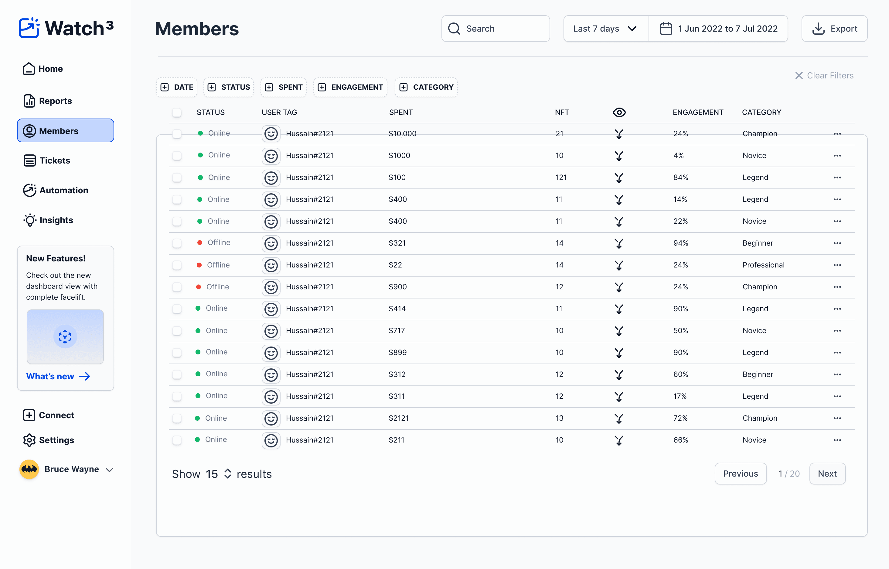The image size is (889, 569).
Task: Click the eye icon column header
Action: pos(619,112)
